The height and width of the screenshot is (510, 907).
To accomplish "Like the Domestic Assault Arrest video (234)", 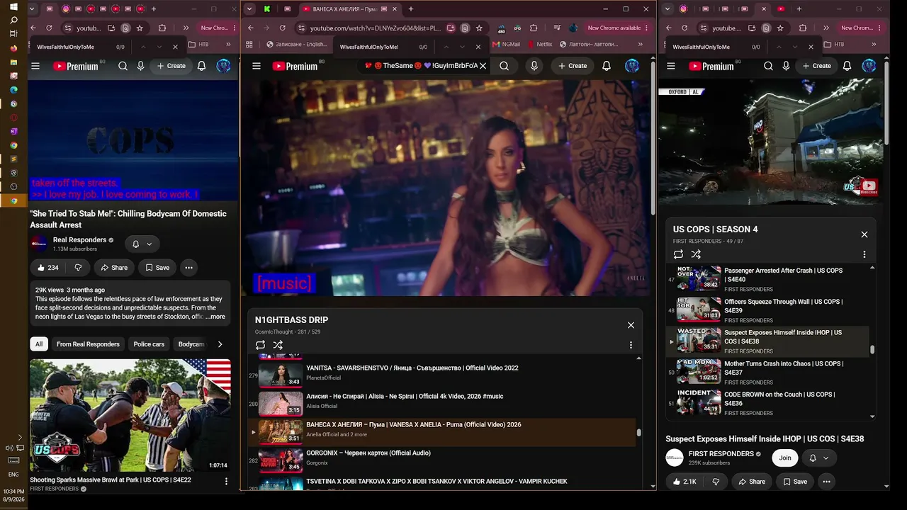I will (x=47, y=268).
